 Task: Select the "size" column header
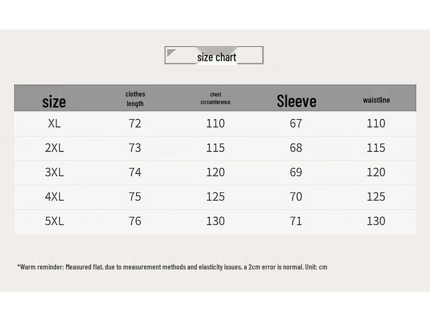(x=54, y=101)
